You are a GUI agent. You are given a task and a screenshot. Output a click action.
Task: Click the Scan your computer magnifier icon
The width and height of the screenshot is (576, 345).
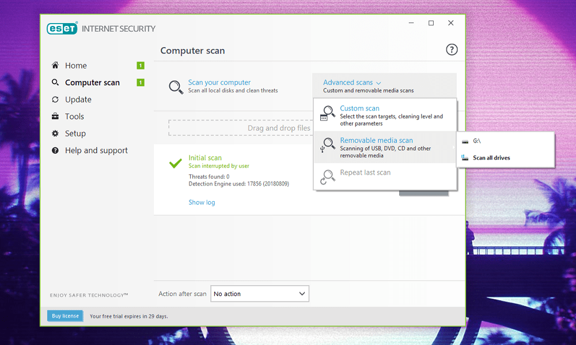(x=176, y=87)
